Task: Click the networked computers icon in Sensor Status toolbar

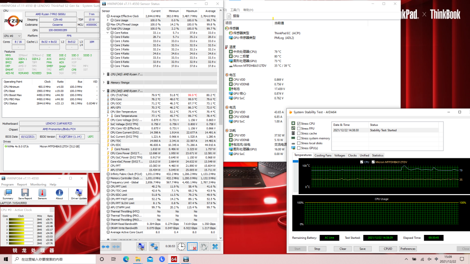Action: (154, 246)
